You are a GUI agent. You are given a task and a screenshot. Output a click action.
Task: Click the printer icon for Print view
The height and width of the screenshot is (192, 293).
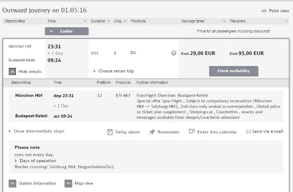pos(264,11)
